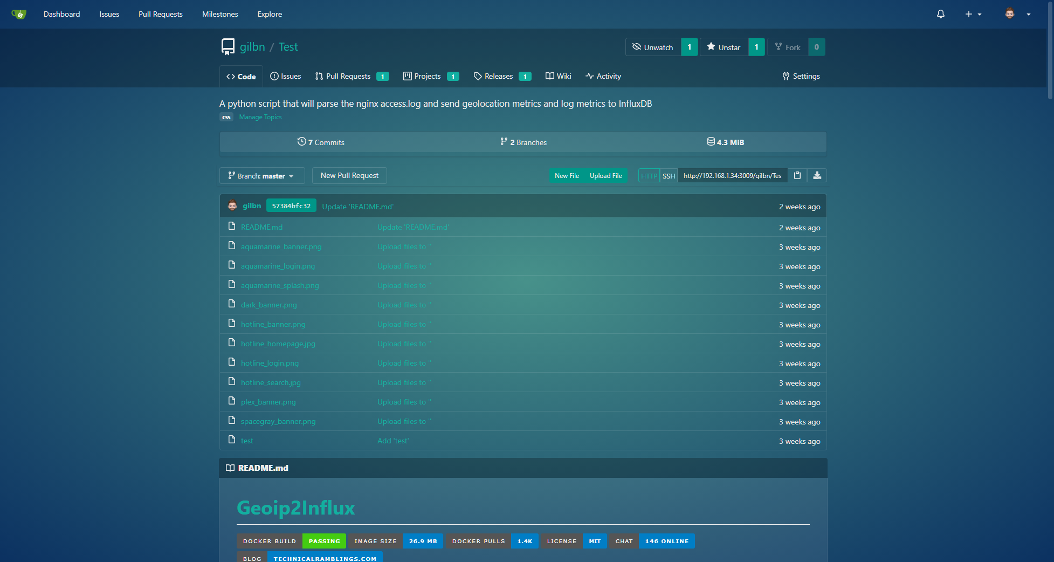
Task: Switch clone URL to SSH
Action: point(669,176)
